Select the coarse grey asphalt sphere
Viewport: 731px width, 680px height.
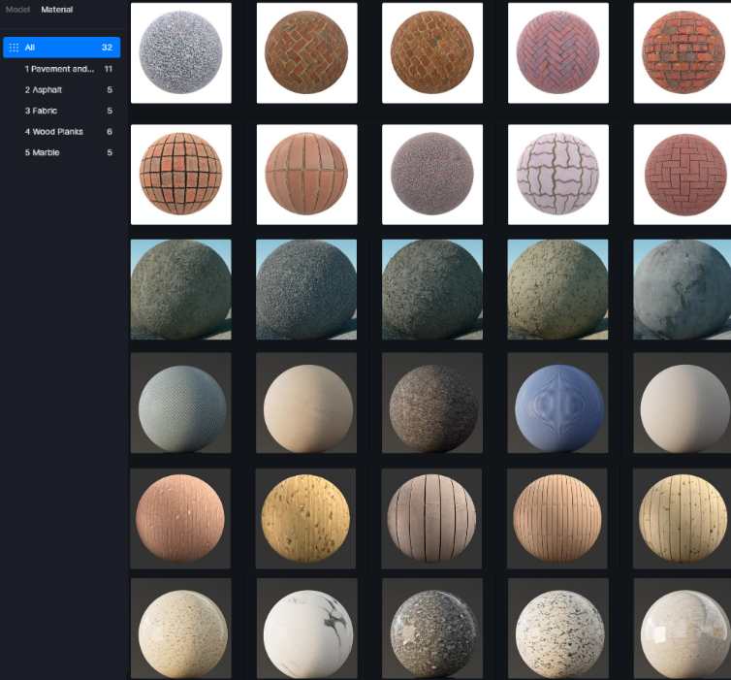pyautogui.click(x=306, y=290)
